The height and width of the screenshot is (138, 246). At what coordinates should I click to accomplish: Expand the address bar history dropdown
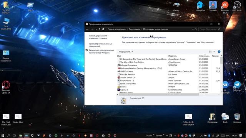coord(193,29)
